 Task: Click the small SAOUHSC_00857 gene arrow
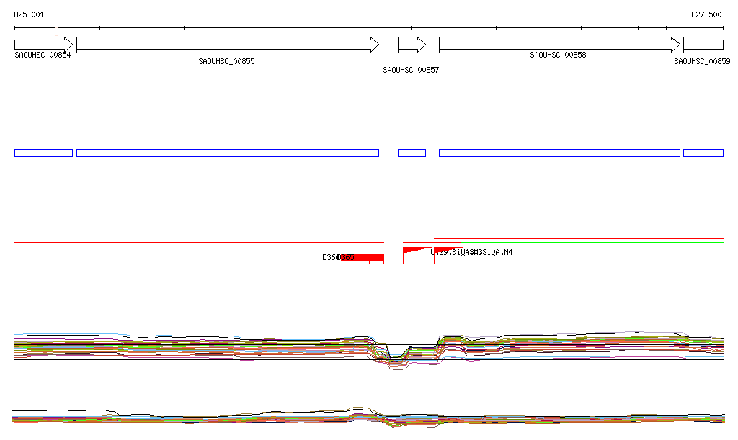412,45
